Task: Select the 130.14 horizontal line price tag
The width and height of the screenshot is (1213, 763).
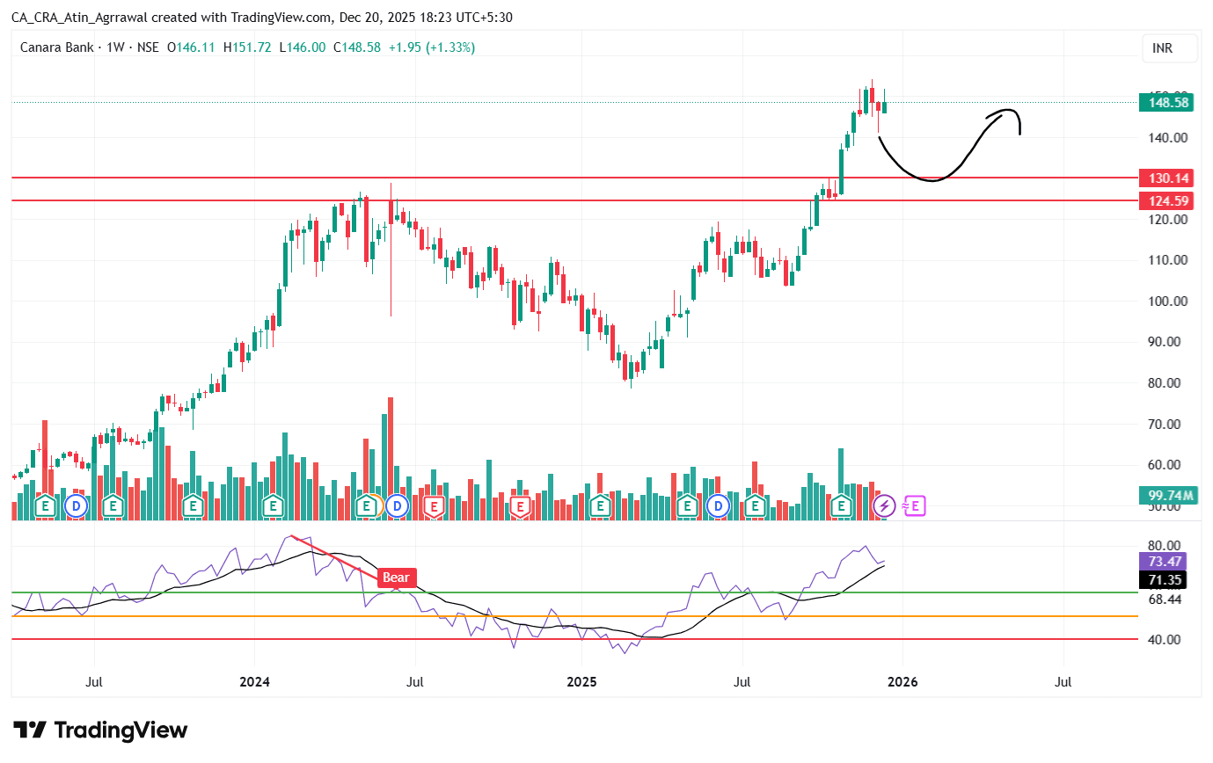Action: (1165, 178)
